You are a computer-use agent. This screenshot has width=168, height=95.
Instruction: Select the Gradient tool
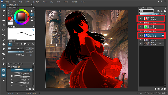click(3, 25)
